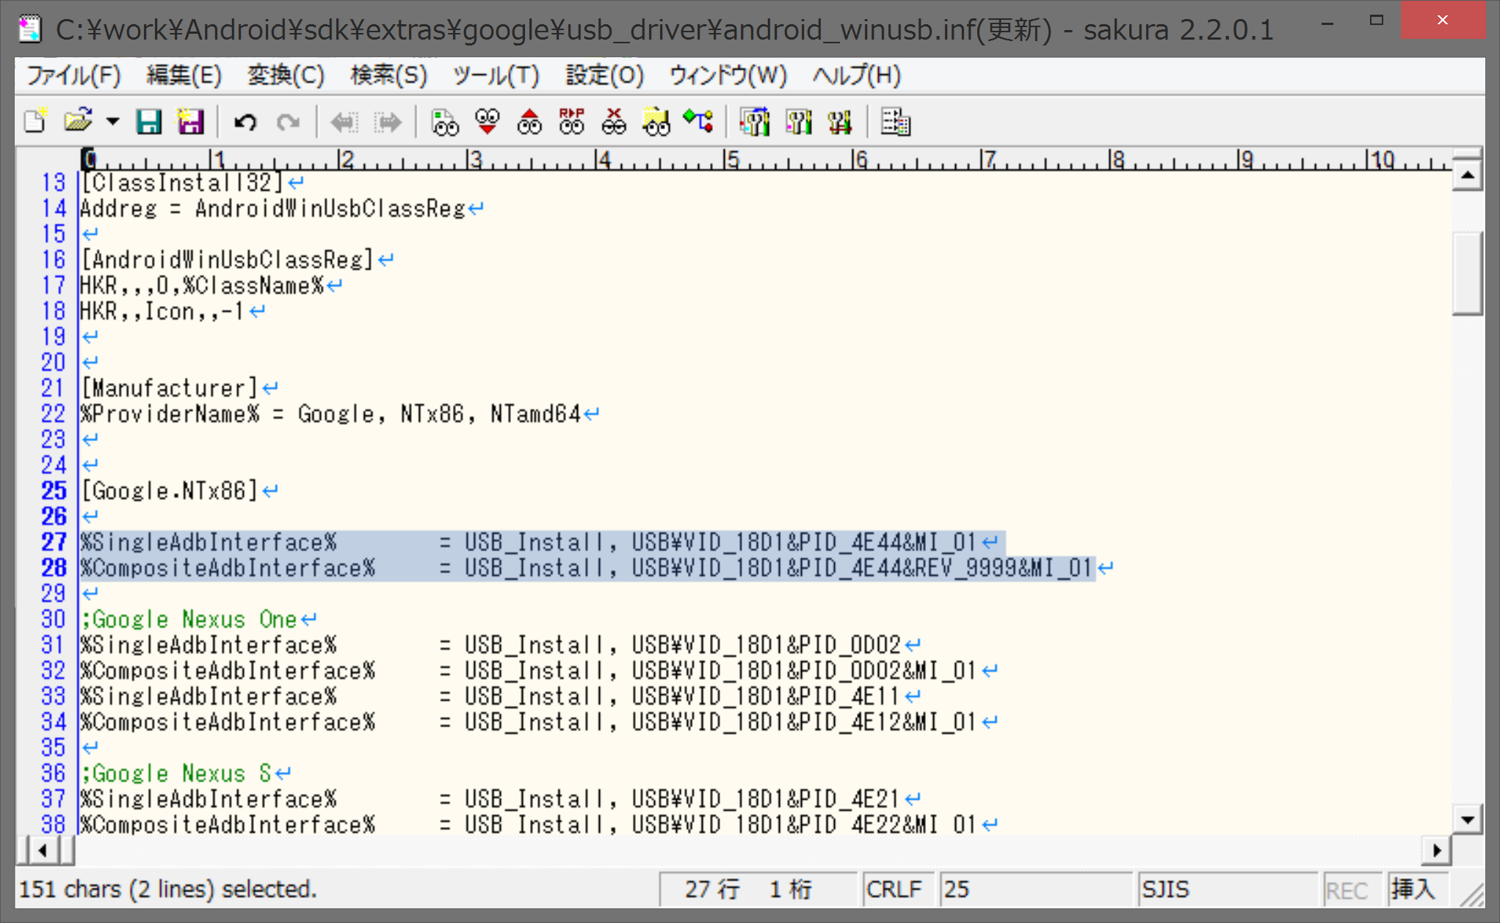Open type-specific settings icon
The image size is (1500, 923).
pyautogui.click(x=798, y=121)
